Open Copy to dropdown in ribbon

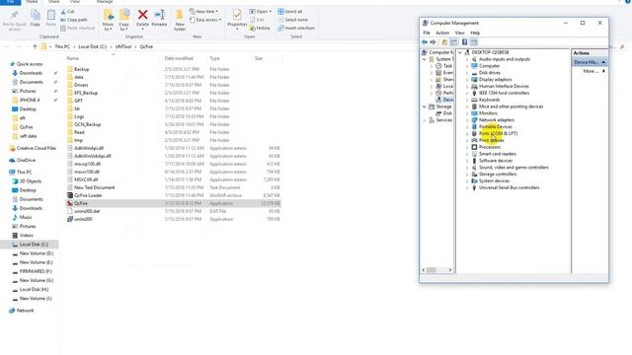[123, 20]
